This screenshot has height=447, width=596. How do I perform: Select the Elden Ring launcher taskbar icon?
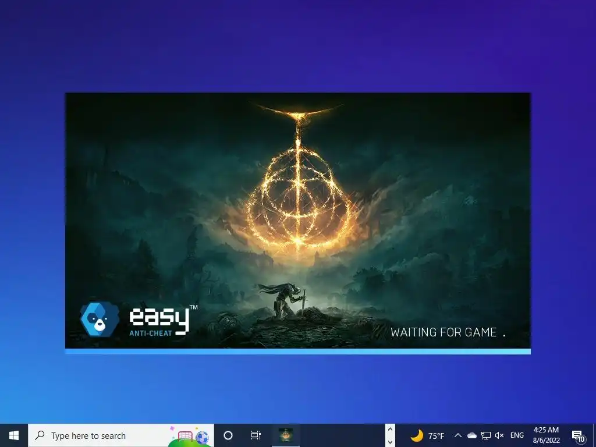click(286, 435)
